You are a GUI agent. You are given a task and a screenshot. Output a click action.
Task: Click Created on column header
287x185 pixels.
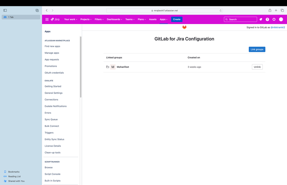[194, 58]
